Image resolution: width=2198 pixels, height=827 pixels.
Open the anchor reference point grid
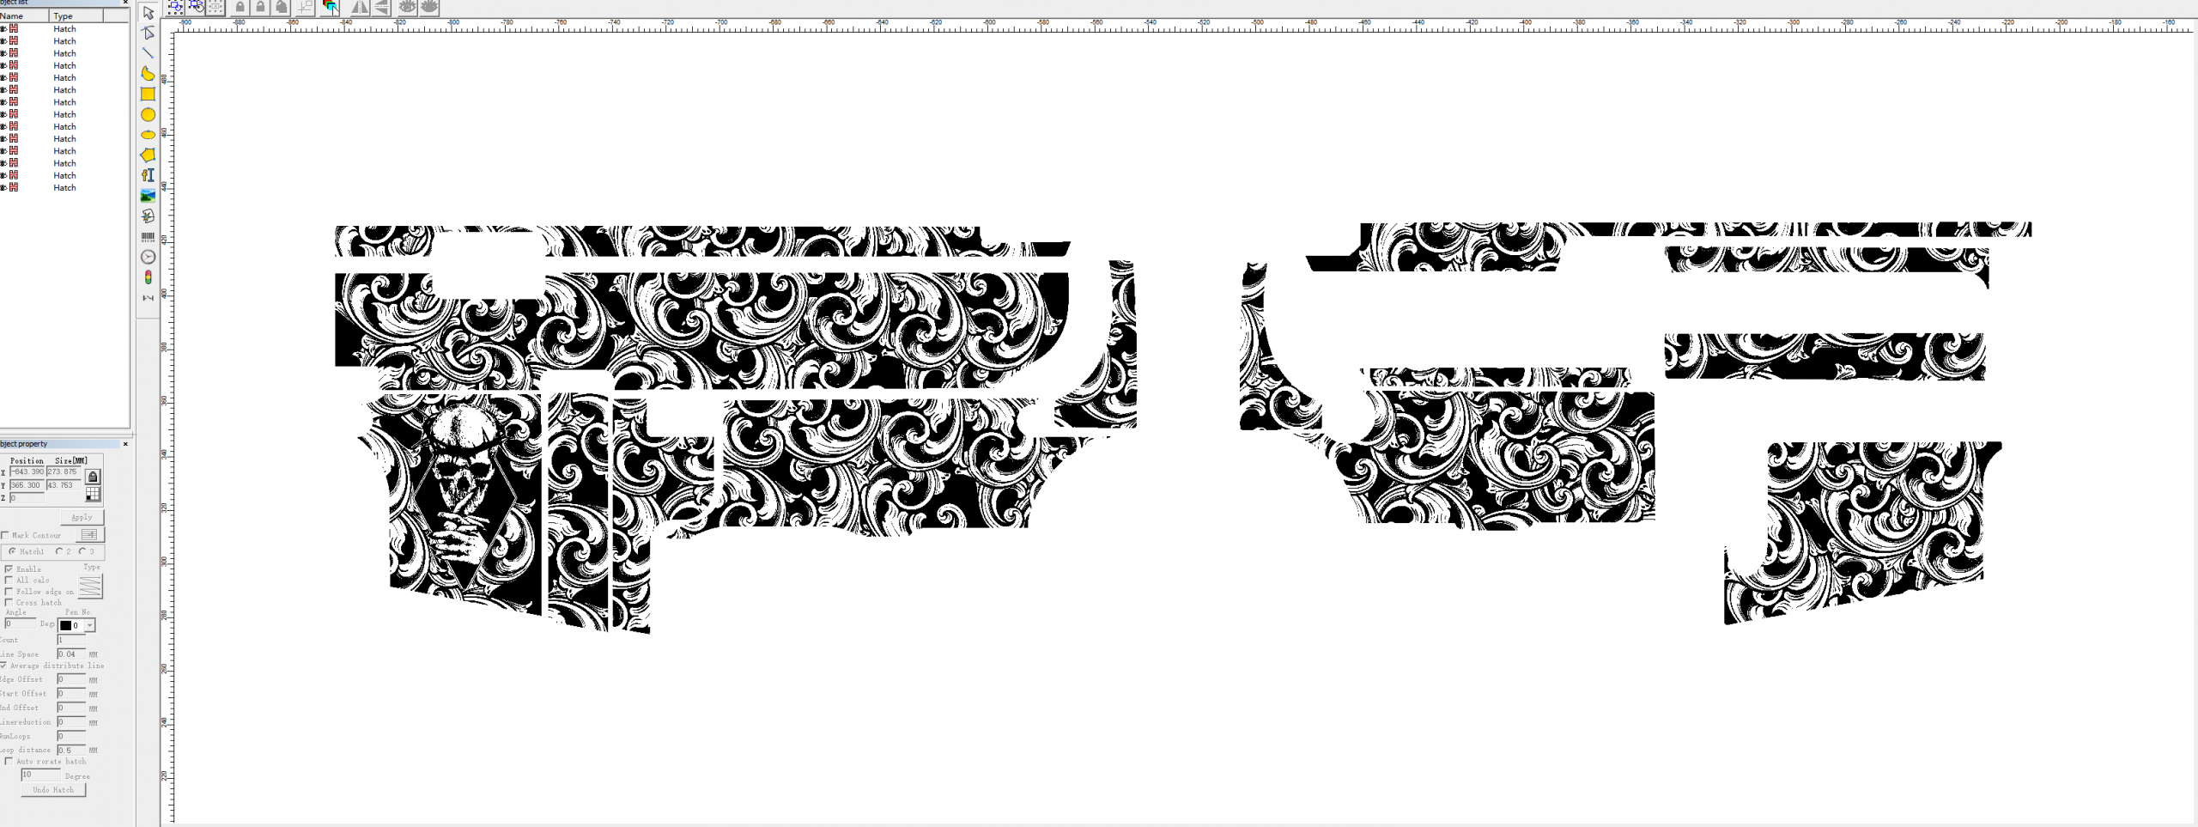click(93, 494)
